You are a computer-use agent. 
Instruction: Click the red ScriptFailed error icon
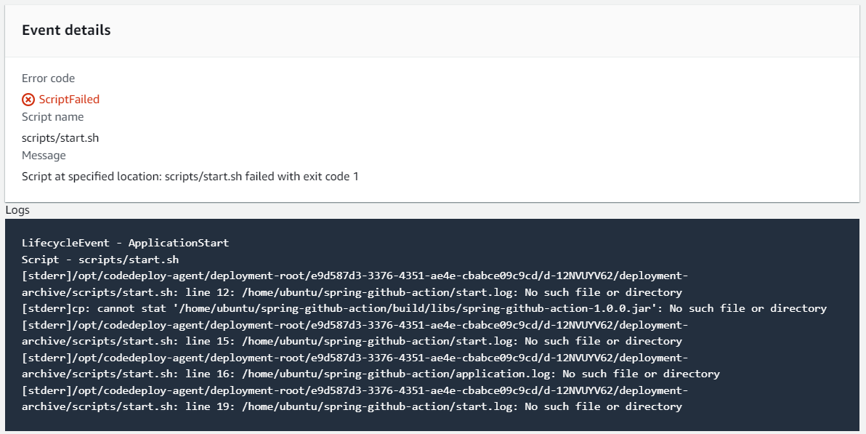point(28,100)
